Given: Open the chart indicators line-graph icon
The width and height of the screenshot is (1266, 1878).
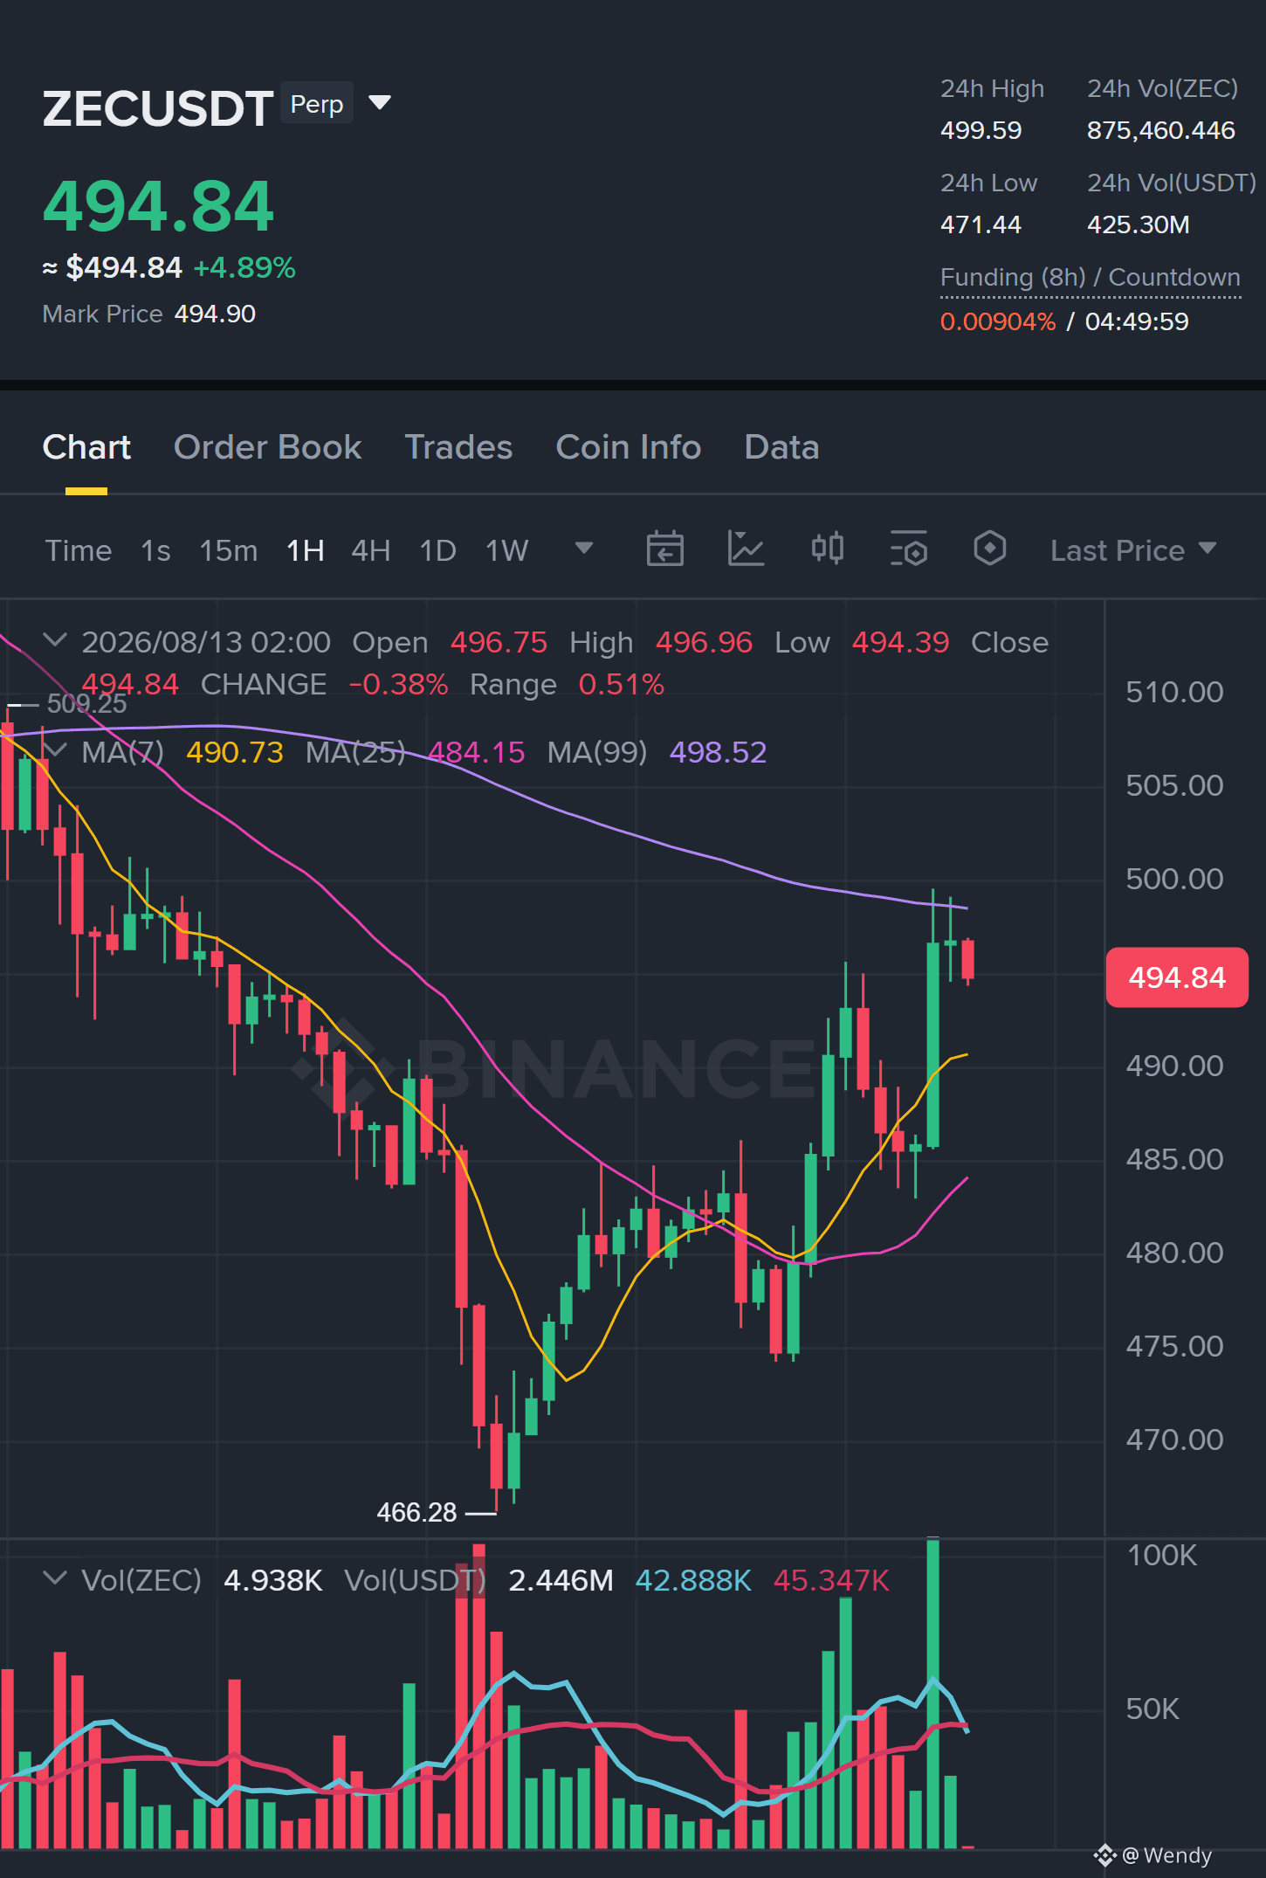Looking at the screenshot, I should [x=746, y=549].
